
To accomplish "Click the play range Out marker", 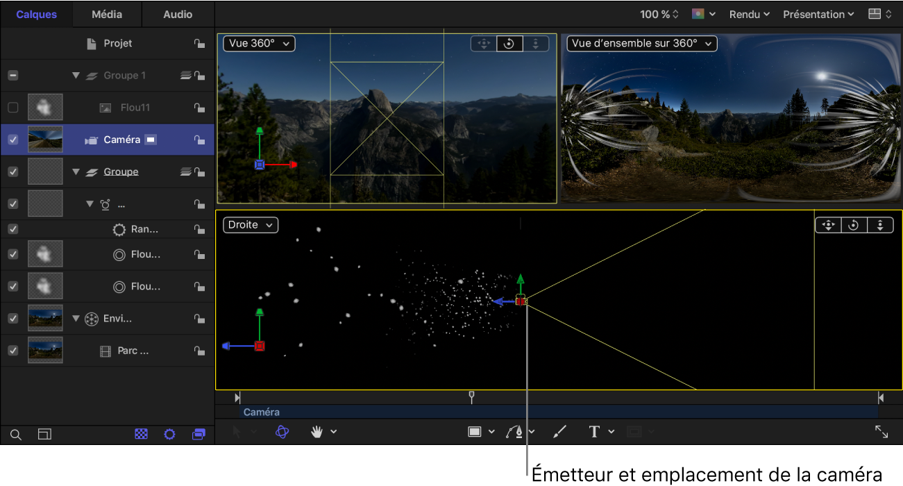I will click(881, 398).
